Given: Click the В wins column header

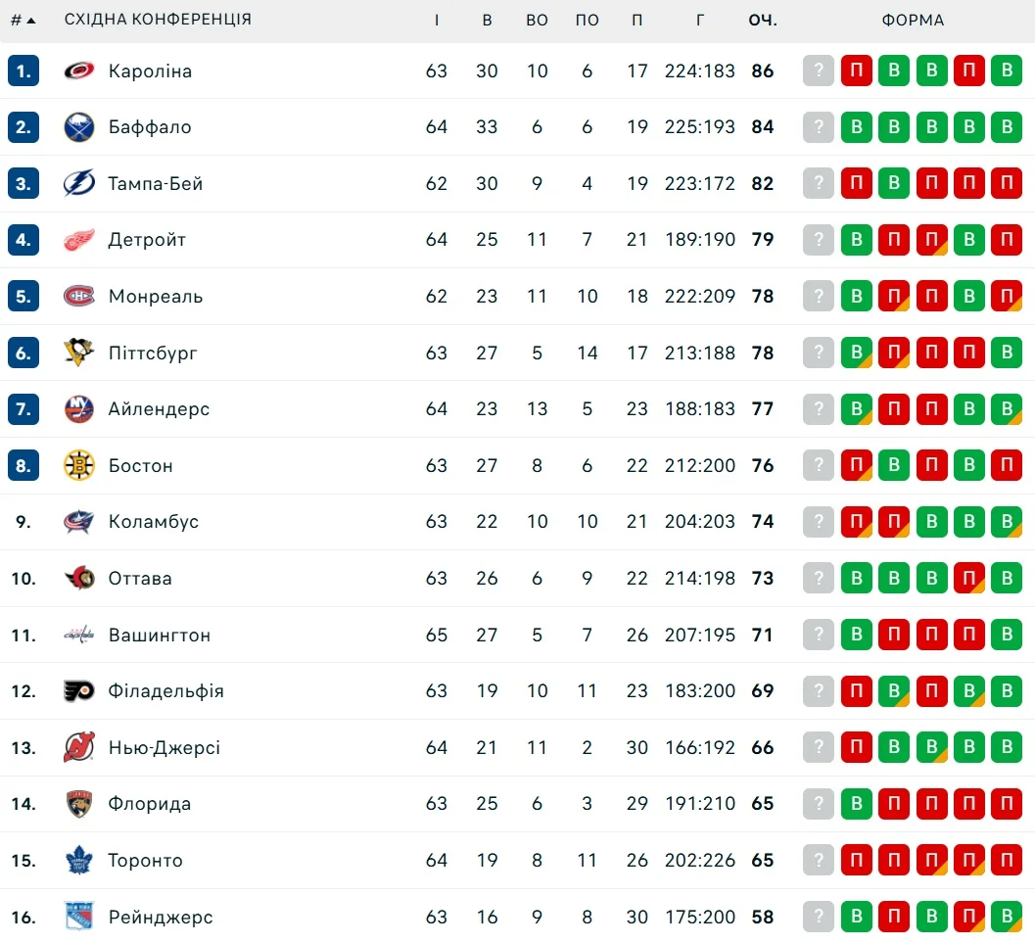Looking at the screenshot, I should (487, 20).
